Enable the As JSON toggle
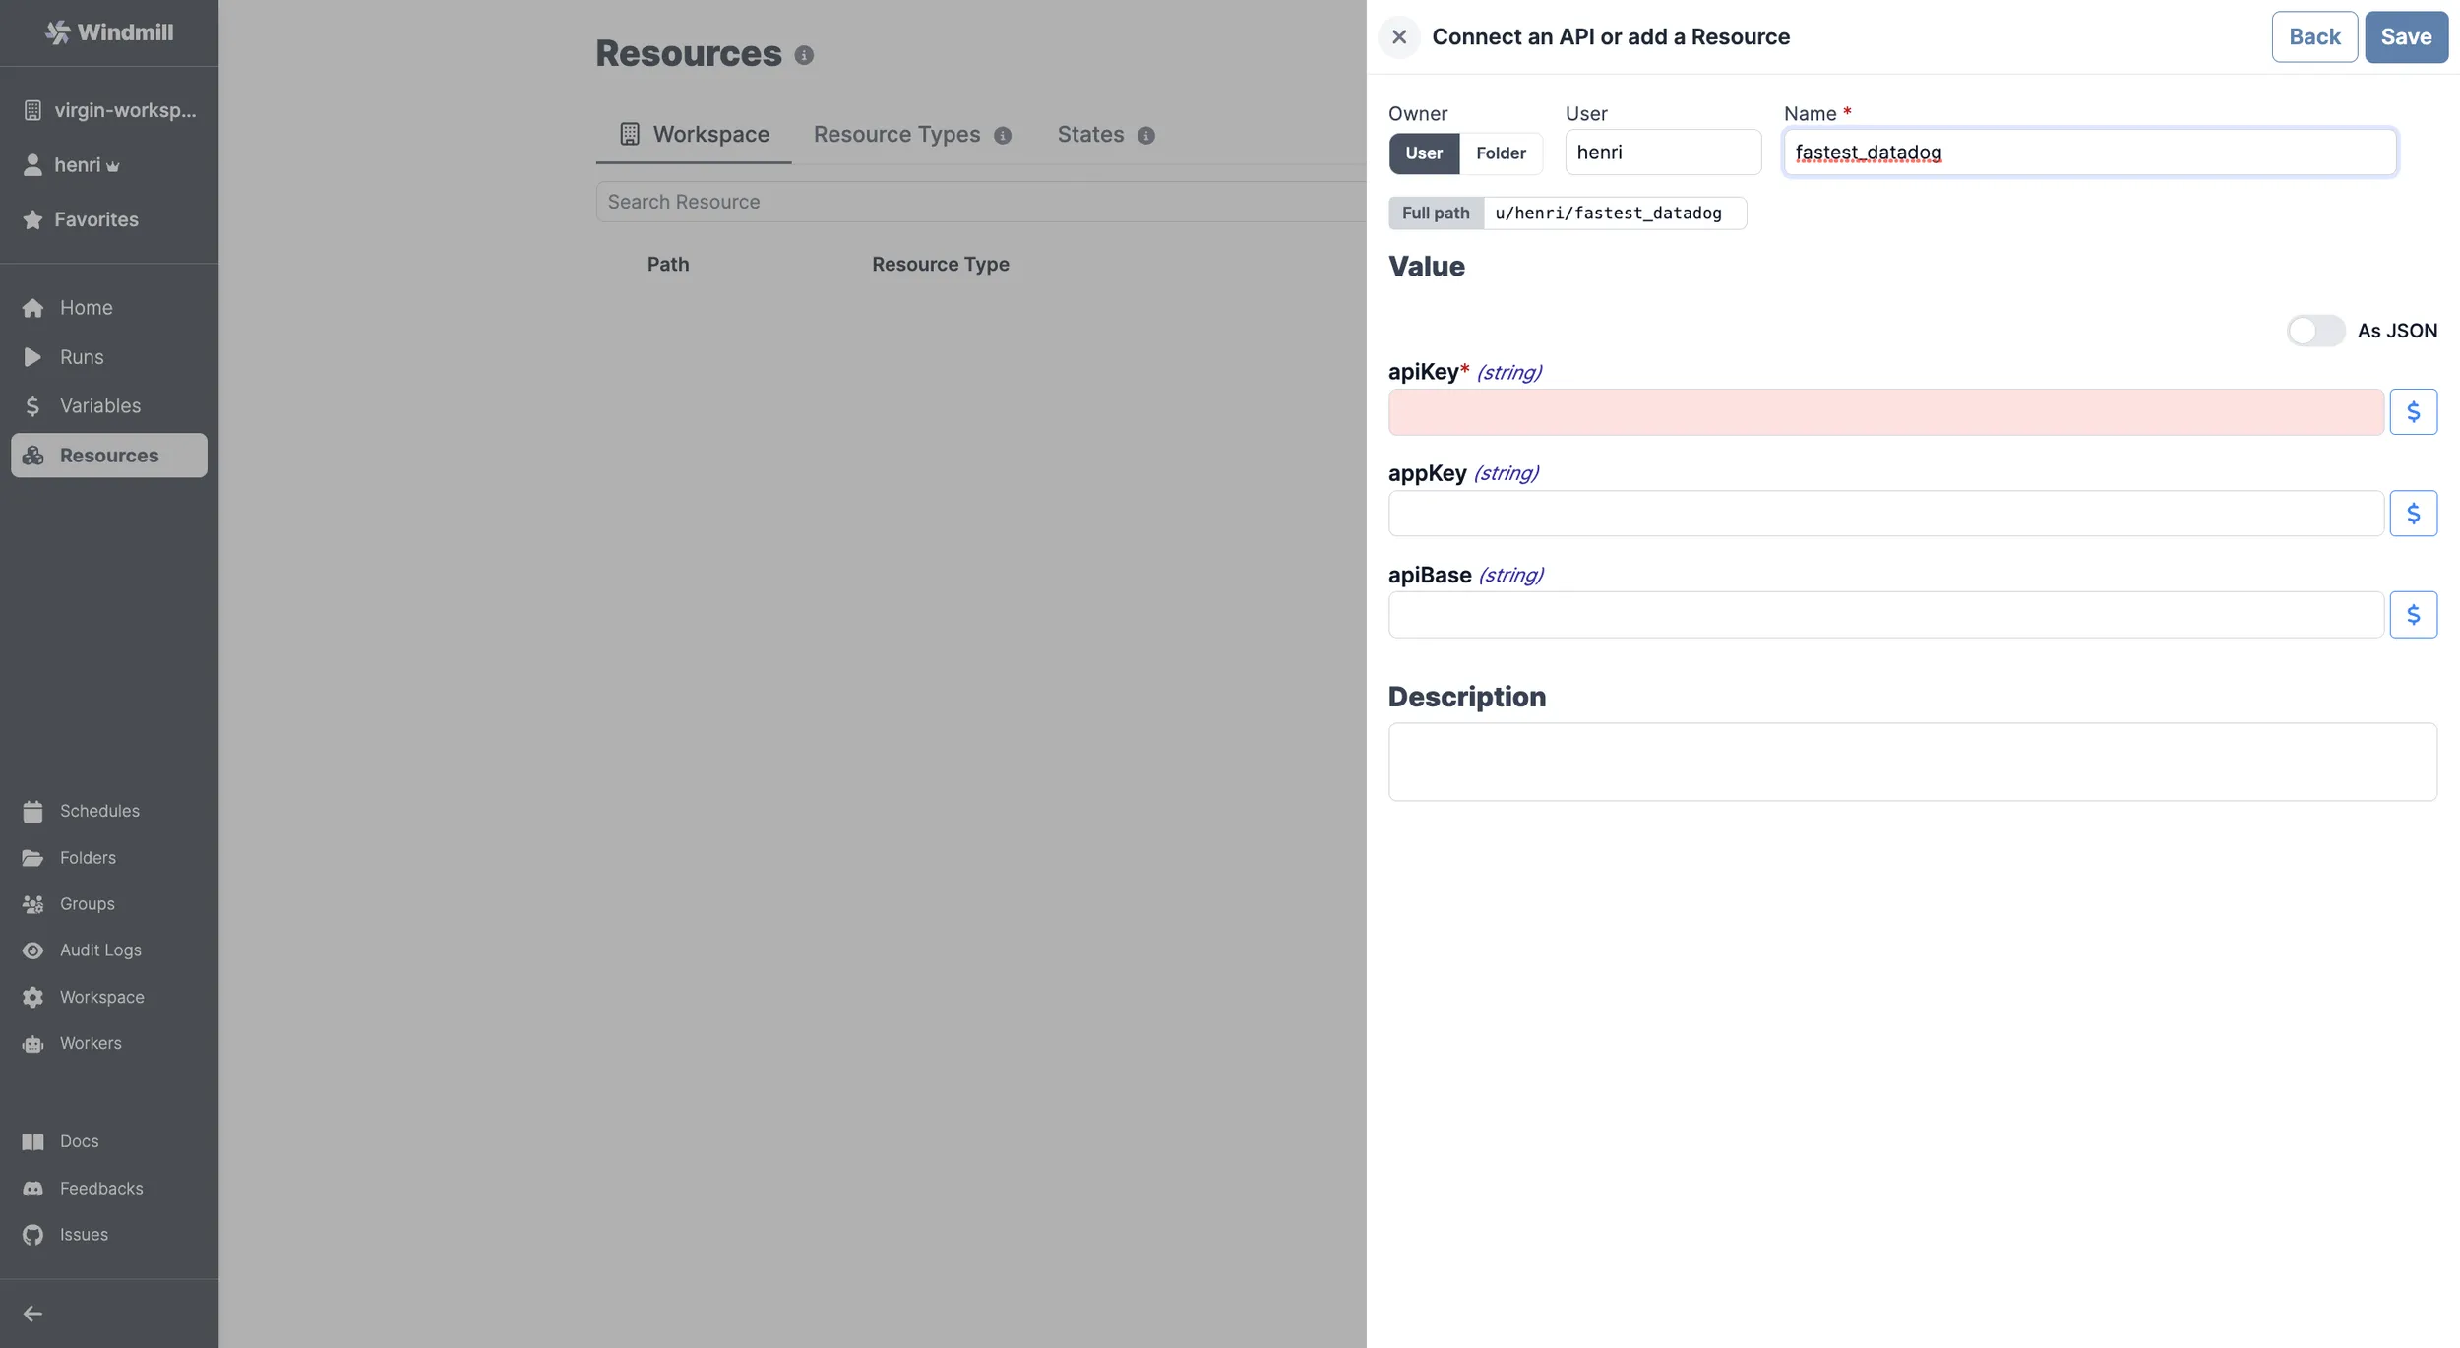 coord(2313,330)
